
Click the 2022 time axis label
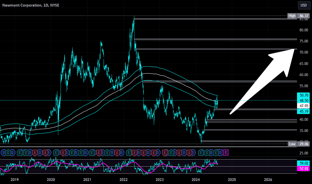(124, 180)
